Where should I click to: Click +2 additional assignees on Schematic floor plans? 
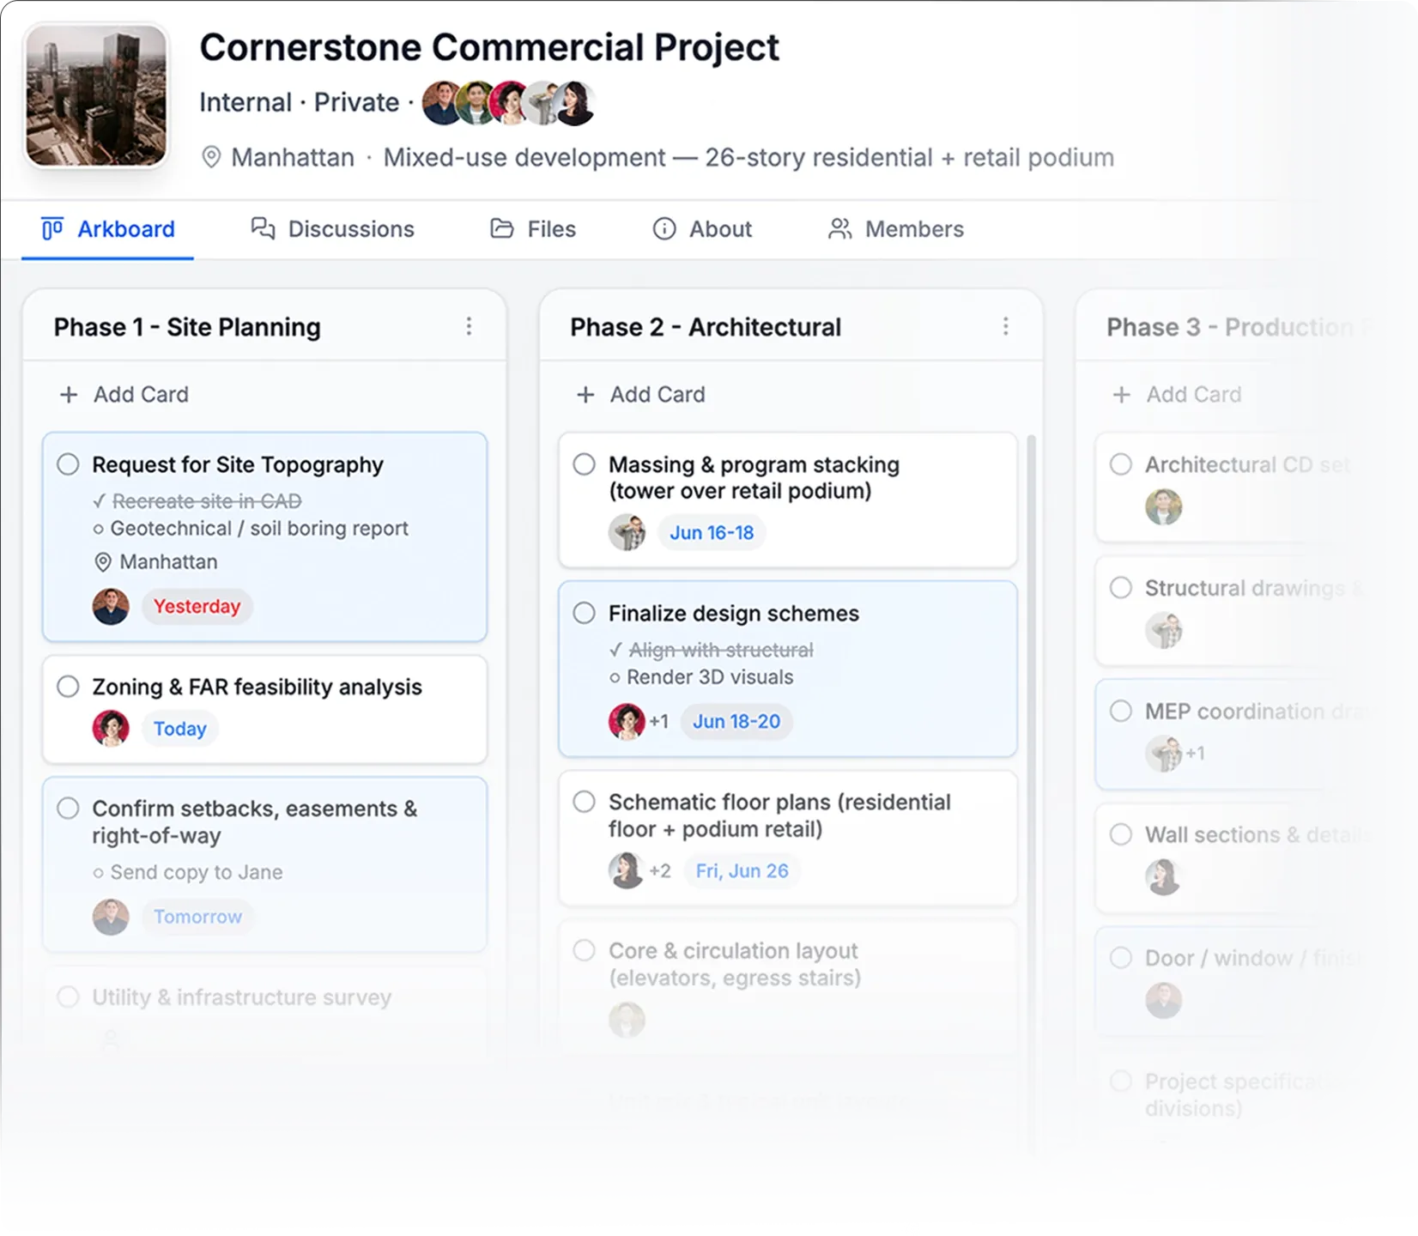click(660, 870)
